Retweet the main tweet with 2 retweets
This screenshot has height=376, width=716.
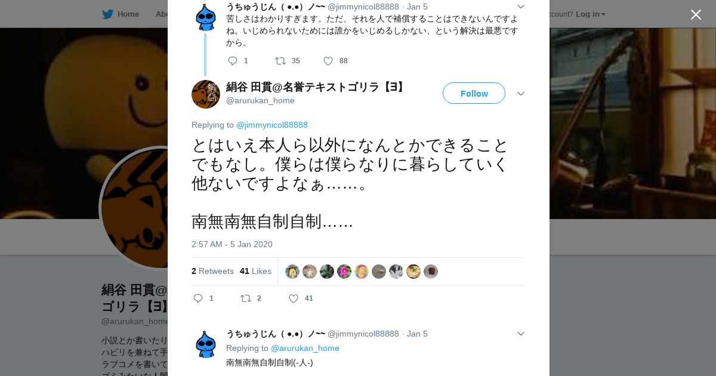coord(245,298)
